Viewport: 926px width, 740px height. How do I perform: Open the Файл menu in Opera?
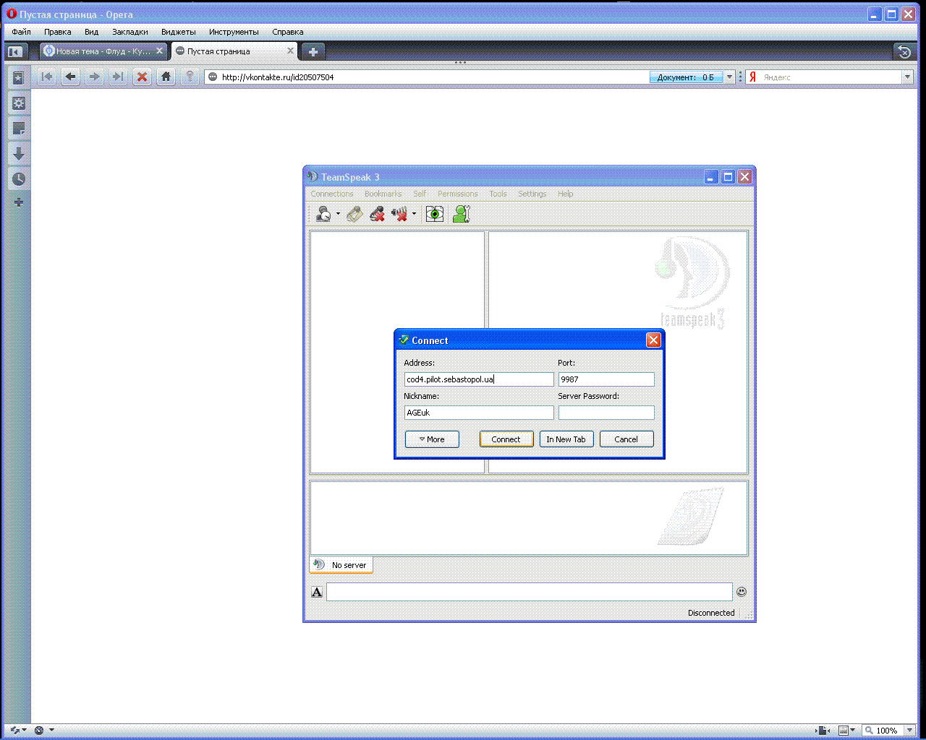coord(21,32)
